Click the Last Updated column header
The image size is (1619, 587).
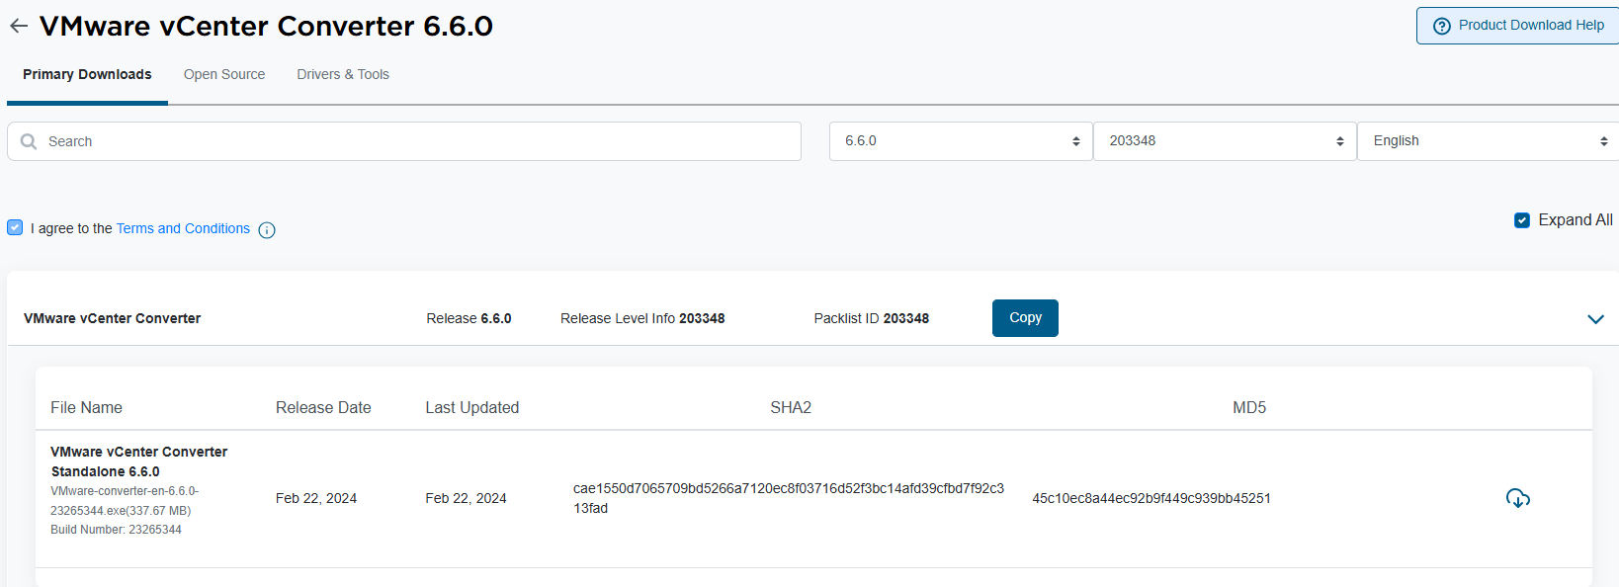pos(472,407)
